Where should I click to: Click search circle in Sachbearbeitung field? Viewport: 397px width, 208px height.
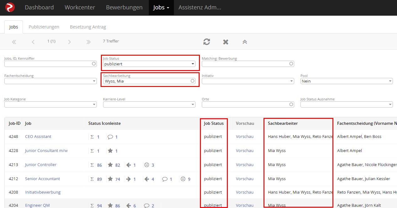(193, 81)
